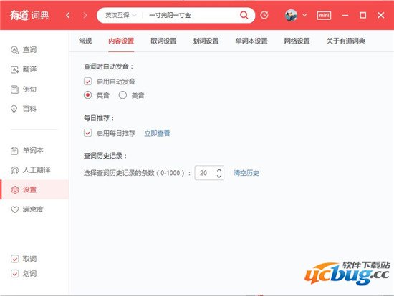This screenshot has height=296, width=394.
Task: Switch to the 单词本设置 tab
Action: pyautogui.click(x=251, y=41)
